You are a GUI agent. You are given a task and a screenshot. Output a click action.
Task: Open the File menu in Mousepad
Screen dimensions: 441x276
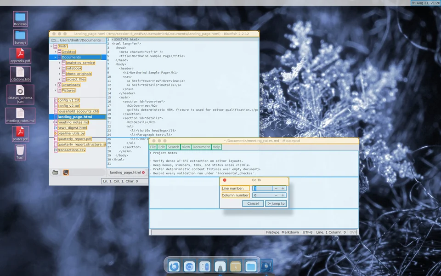(x=153, y=147)
